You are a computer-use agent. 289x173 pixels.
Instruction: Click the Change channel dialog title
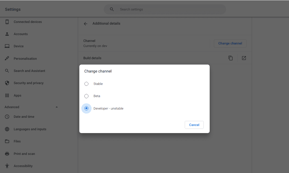click(98, 71)
